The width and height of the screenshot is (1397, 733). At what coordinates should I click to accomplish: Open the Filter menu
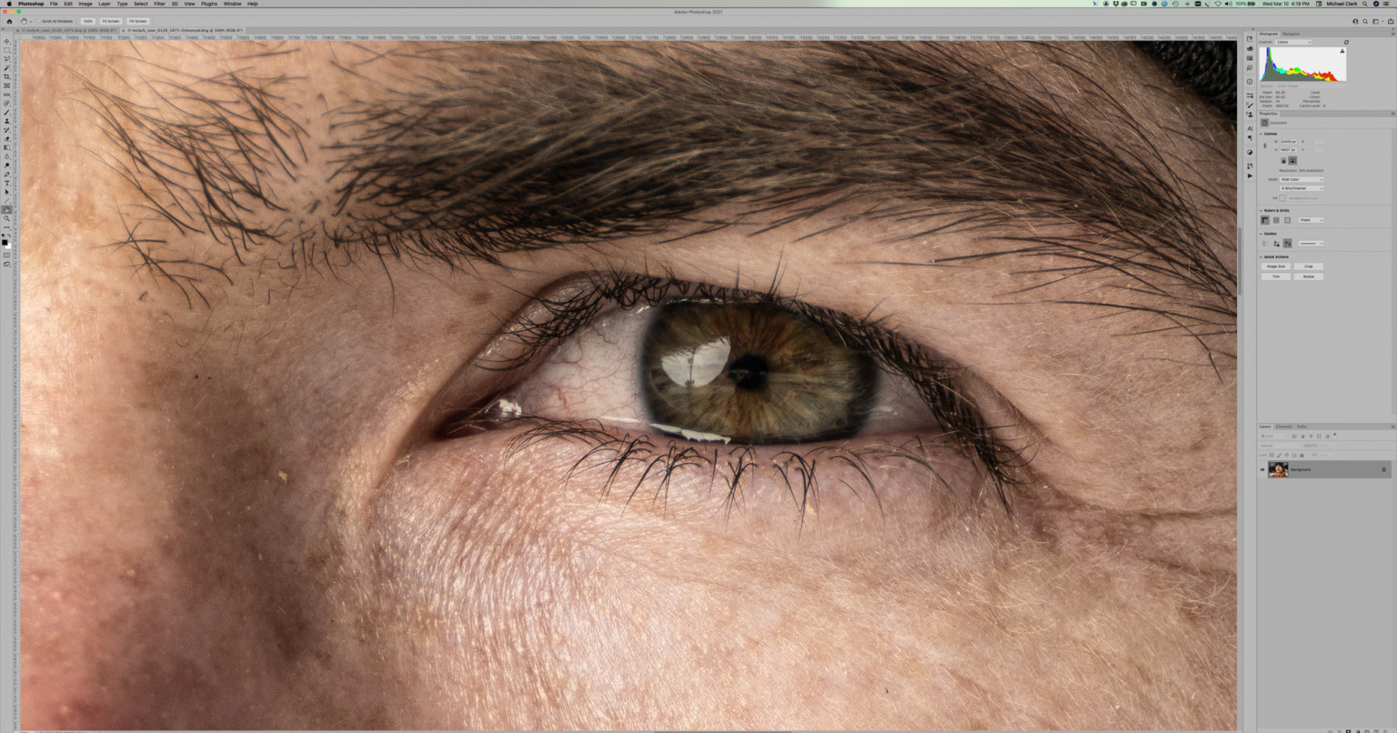tap(159, 4)
